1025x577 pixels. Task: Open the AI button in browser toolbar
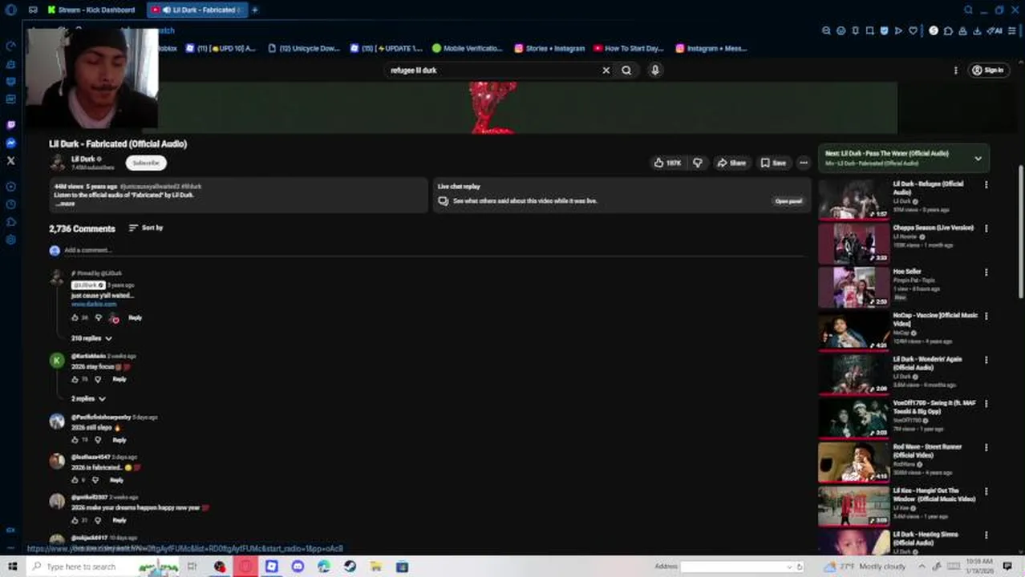tap(995, 30)
